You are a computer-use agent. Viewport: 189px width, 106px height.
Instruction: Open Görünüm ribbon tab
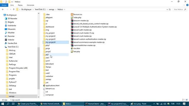[x=30, y=5]
